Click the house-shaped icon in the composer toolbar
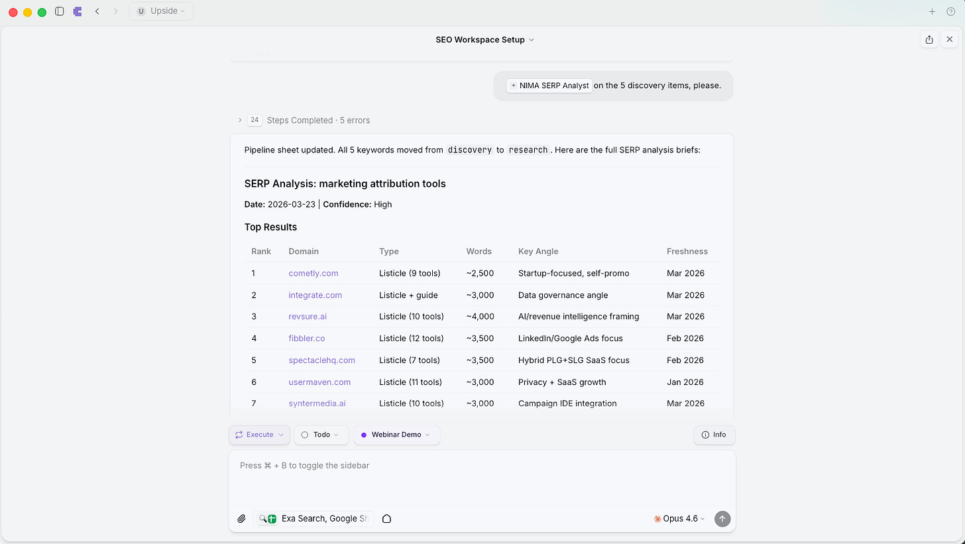The height and width of the screenshot is (544, 965). coord(386,519)
